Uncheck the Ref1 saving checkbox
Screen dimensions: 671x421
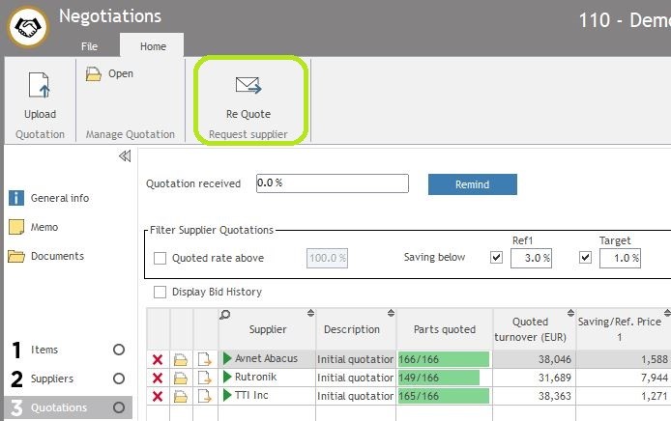pyautogui.click(x=497, y=258)
